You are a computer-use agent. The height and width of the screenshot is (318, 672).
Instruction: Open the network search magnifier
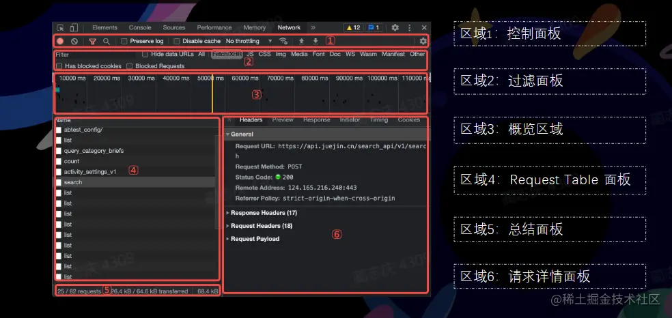(x=107, y=41)
